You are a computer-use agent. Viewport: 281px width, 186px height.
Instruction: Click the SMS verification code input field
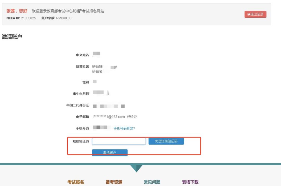(119, 141)
